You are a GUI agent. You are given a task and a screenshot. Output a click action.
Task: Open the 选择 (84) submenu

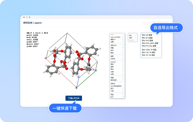114,45
